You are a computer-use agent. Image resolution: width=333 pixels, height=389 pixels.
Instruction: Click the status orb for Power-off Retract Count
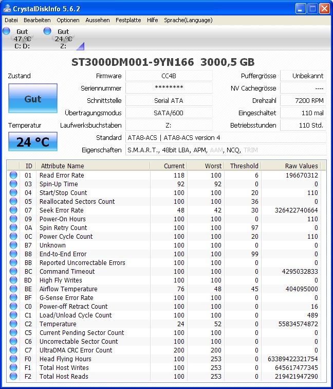pyautogui.click(x=13, y=306)
